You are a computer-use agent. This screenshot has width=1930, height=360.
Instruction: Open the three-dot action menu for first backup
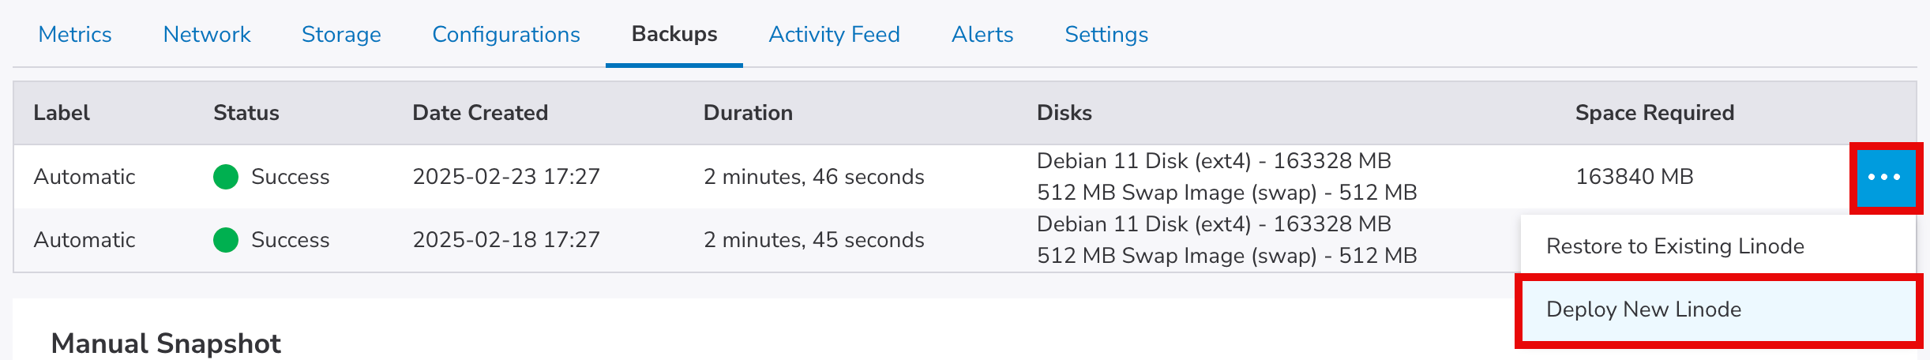pos(1884,178)
